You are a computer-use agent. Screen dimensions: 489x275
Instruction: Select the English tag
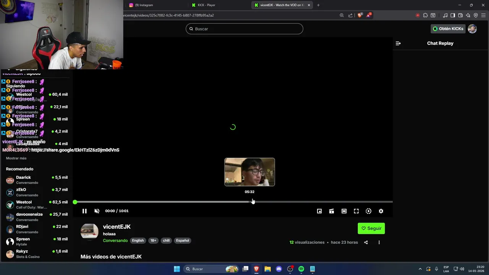(138, 241)
